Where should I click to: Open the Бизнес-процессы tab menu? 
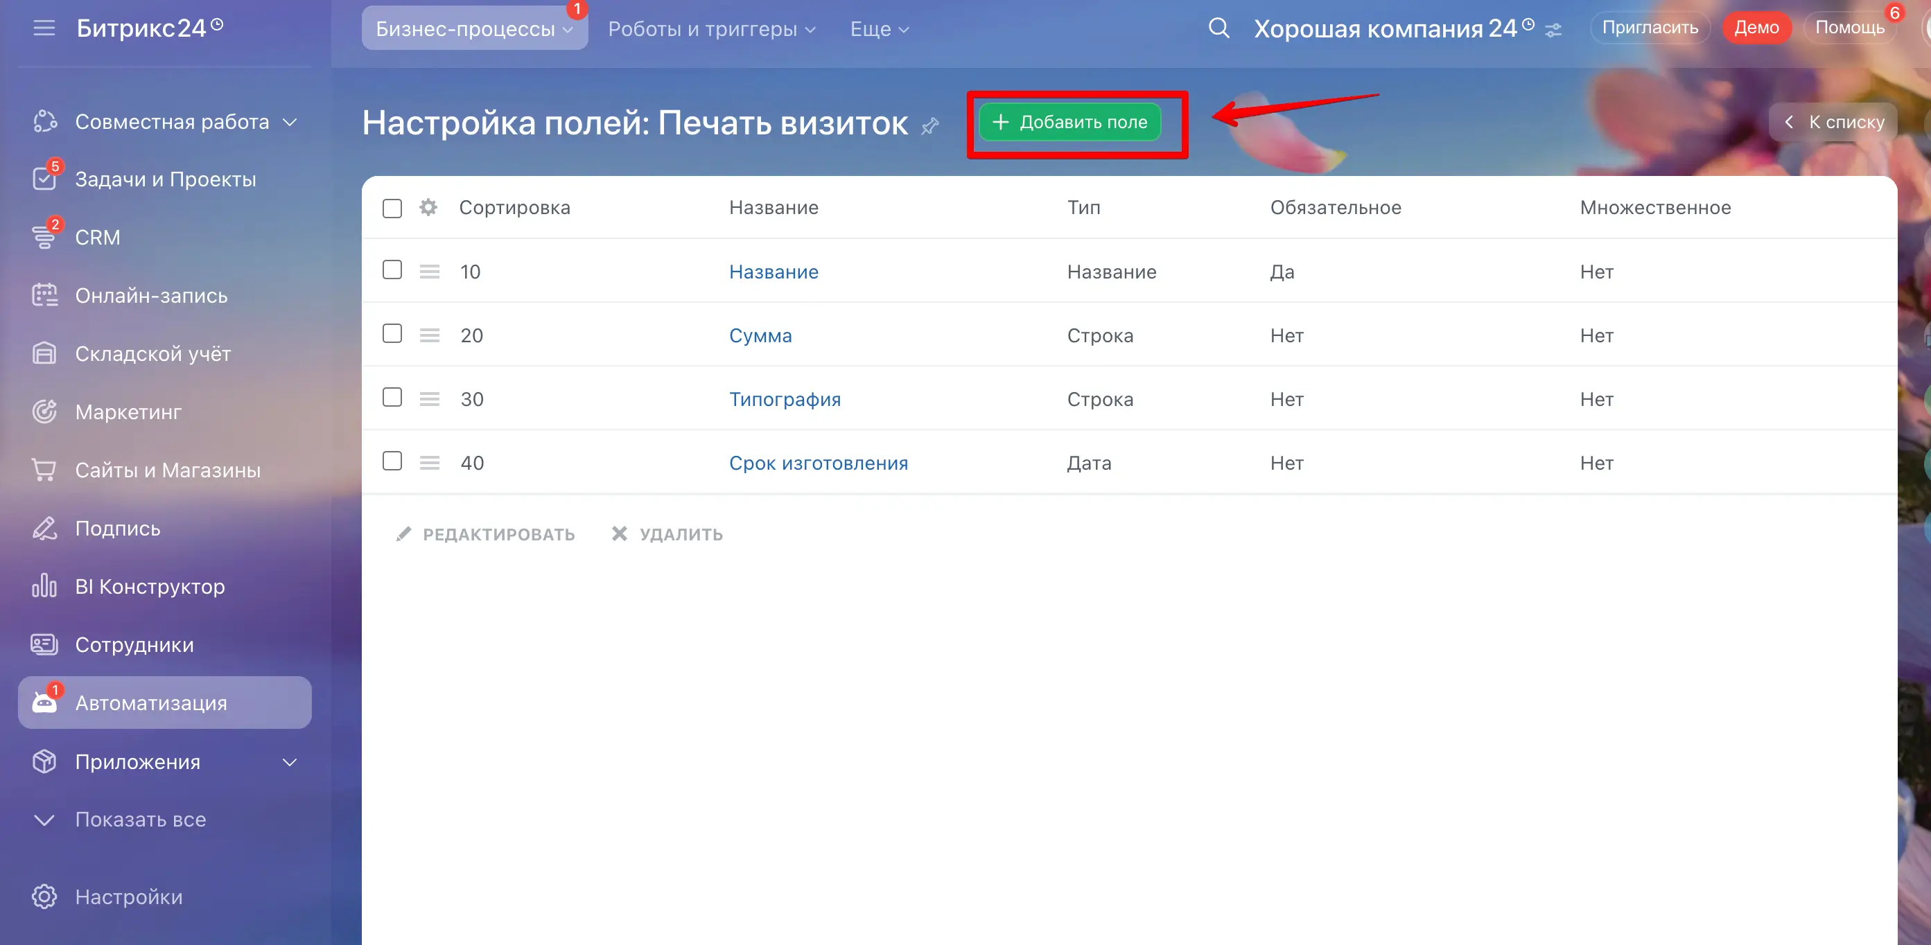pos(474,29)
